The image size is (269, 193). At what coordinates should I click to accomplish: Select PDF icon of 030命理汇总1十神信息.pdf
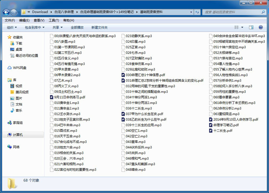[x=123, y=75]
